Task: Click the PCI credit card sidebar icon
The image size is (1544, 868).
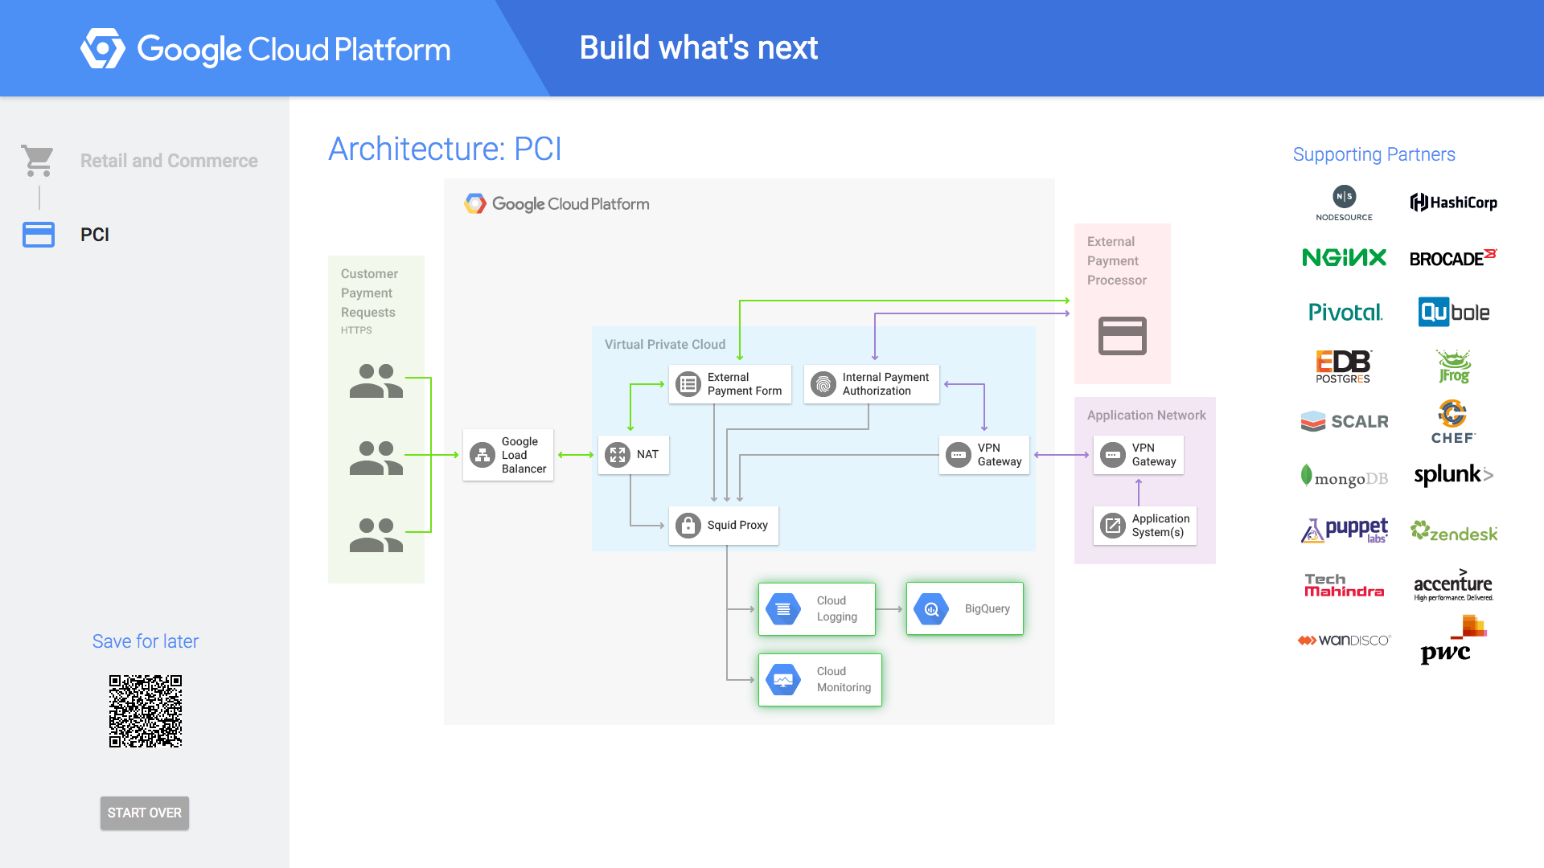Action: coord(39,235)
